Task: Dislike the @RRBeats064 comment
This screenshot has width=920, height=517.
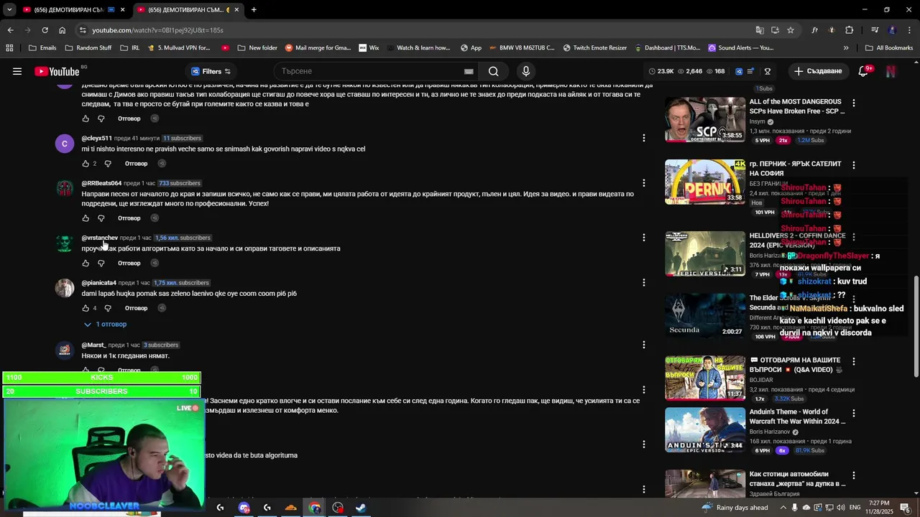Action: pos(101,218)
